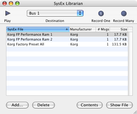Sort by the SysEx File column header
137x114 pixels.
pyautogui.click(x=38, y=29)
